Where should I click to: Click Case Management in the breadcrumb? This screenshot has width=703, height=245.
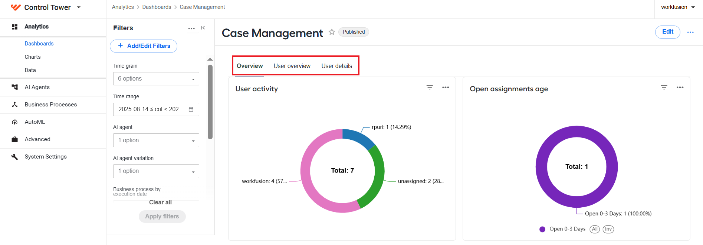202,7
